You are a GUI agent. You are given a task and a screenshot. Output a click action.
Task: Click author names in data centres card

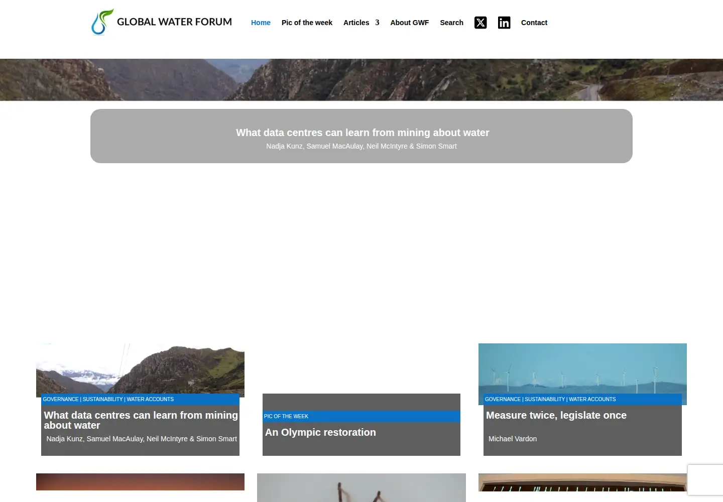point(142,439)
